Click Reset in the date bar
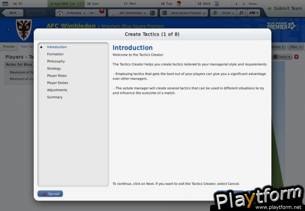The height and width of the screenshot is (211, 305). [252, 4]
